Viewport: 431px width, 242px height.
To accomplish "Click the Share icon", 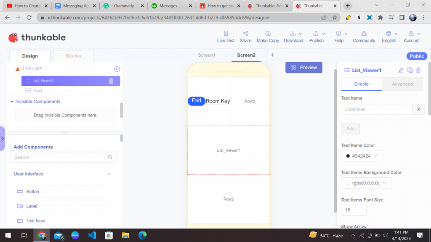I will [245, 36].
